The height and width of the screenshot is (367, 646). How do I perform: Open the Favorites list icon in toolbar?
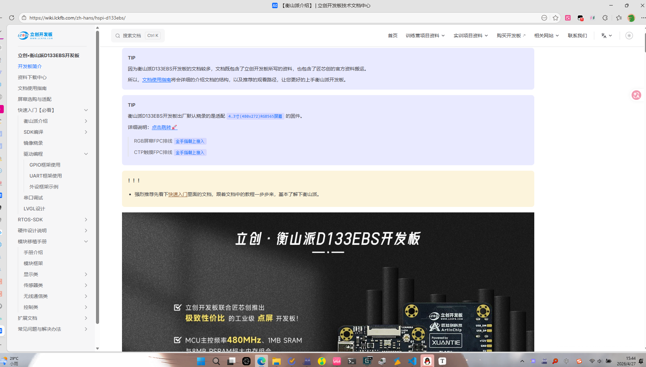[619, 18]
